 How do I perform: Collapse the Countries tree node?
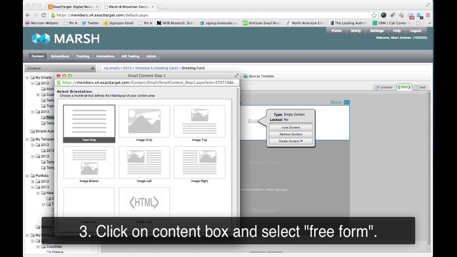(x=38, y=247)
